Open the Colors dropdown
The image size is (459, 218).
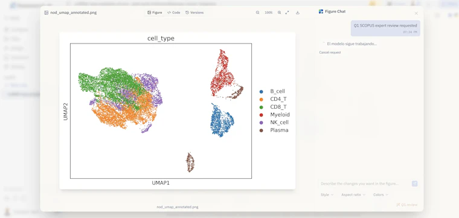[x=381, y=194]
